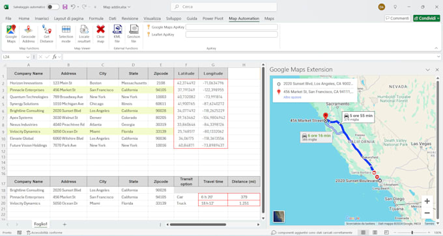Open the Dati tab

[113, 18]
